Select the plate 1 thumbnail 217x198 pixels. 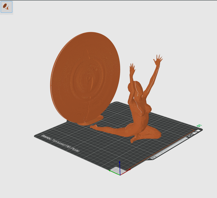[6, 7]
